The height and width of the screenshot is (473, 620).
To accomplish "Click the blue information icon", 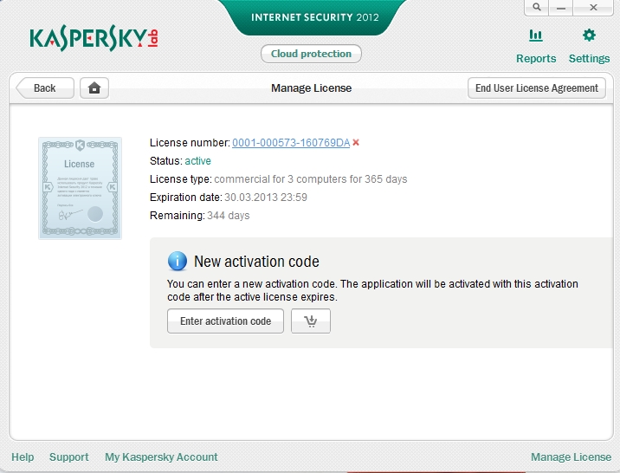I will tap(178, 261).
